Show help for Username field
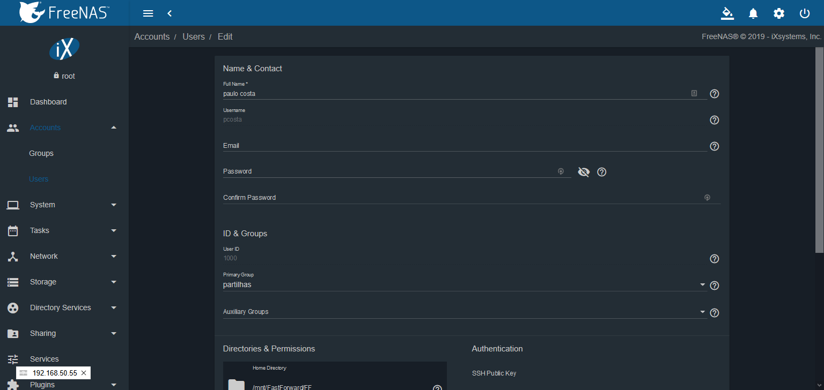The image size is (824, 390). (x=715, y=120)
